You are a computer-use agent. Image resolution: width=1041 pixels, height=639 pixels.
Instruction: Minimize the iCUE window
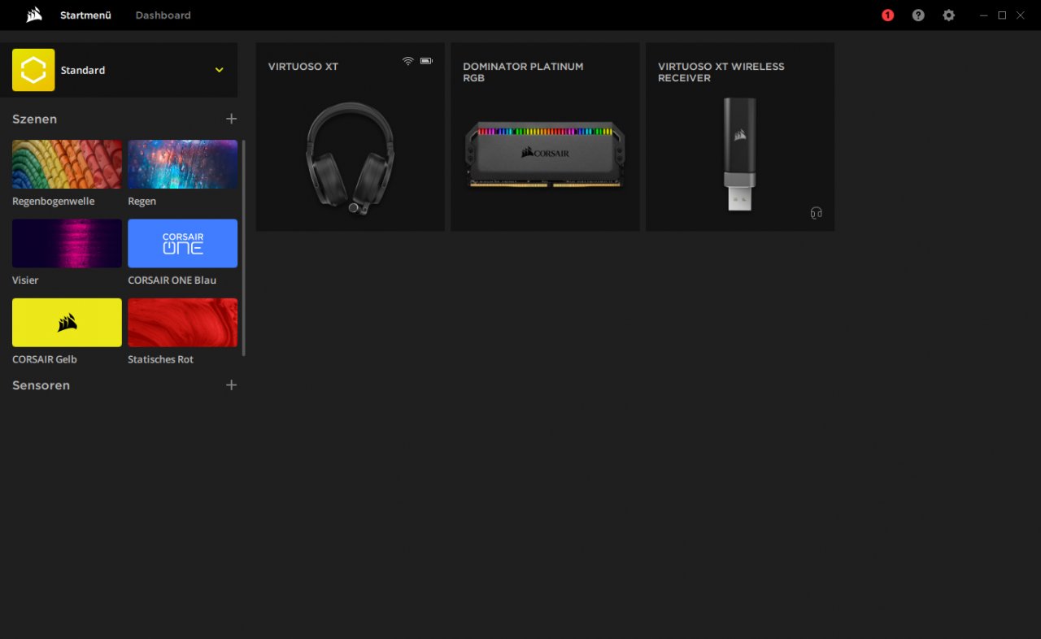click(984, 15)
